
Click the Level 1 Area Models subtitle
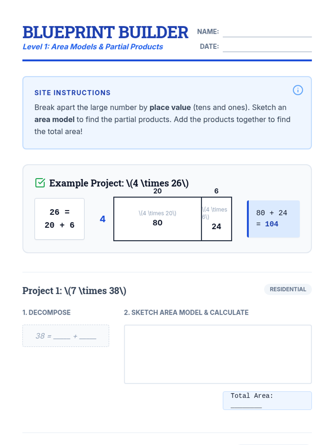[93, 47]
